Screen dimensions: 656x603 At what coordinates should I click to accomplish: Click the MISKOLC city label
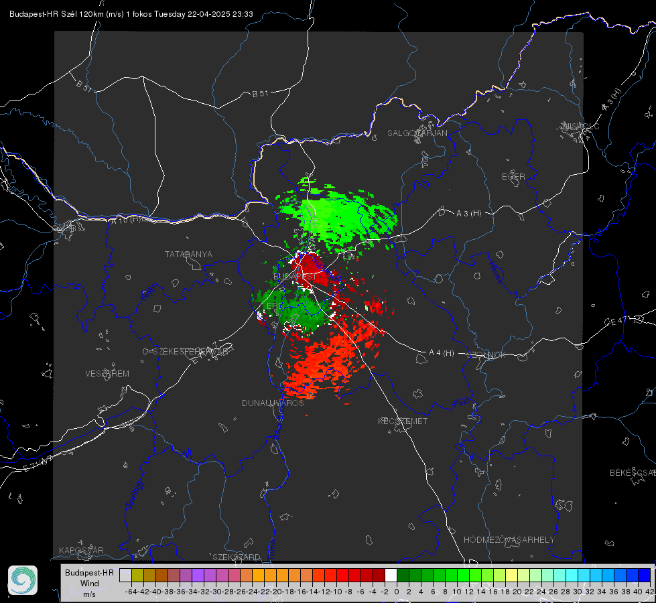click(581, 126)
